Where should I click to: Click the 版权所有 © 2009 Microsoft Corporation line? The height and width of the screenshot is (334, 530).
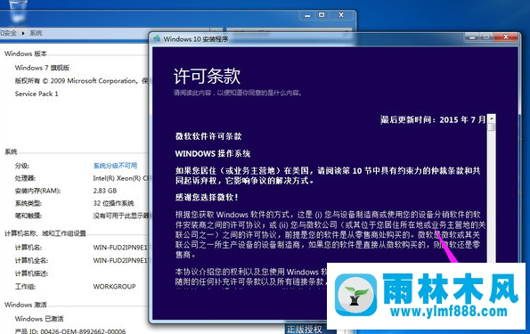[81, 80]
